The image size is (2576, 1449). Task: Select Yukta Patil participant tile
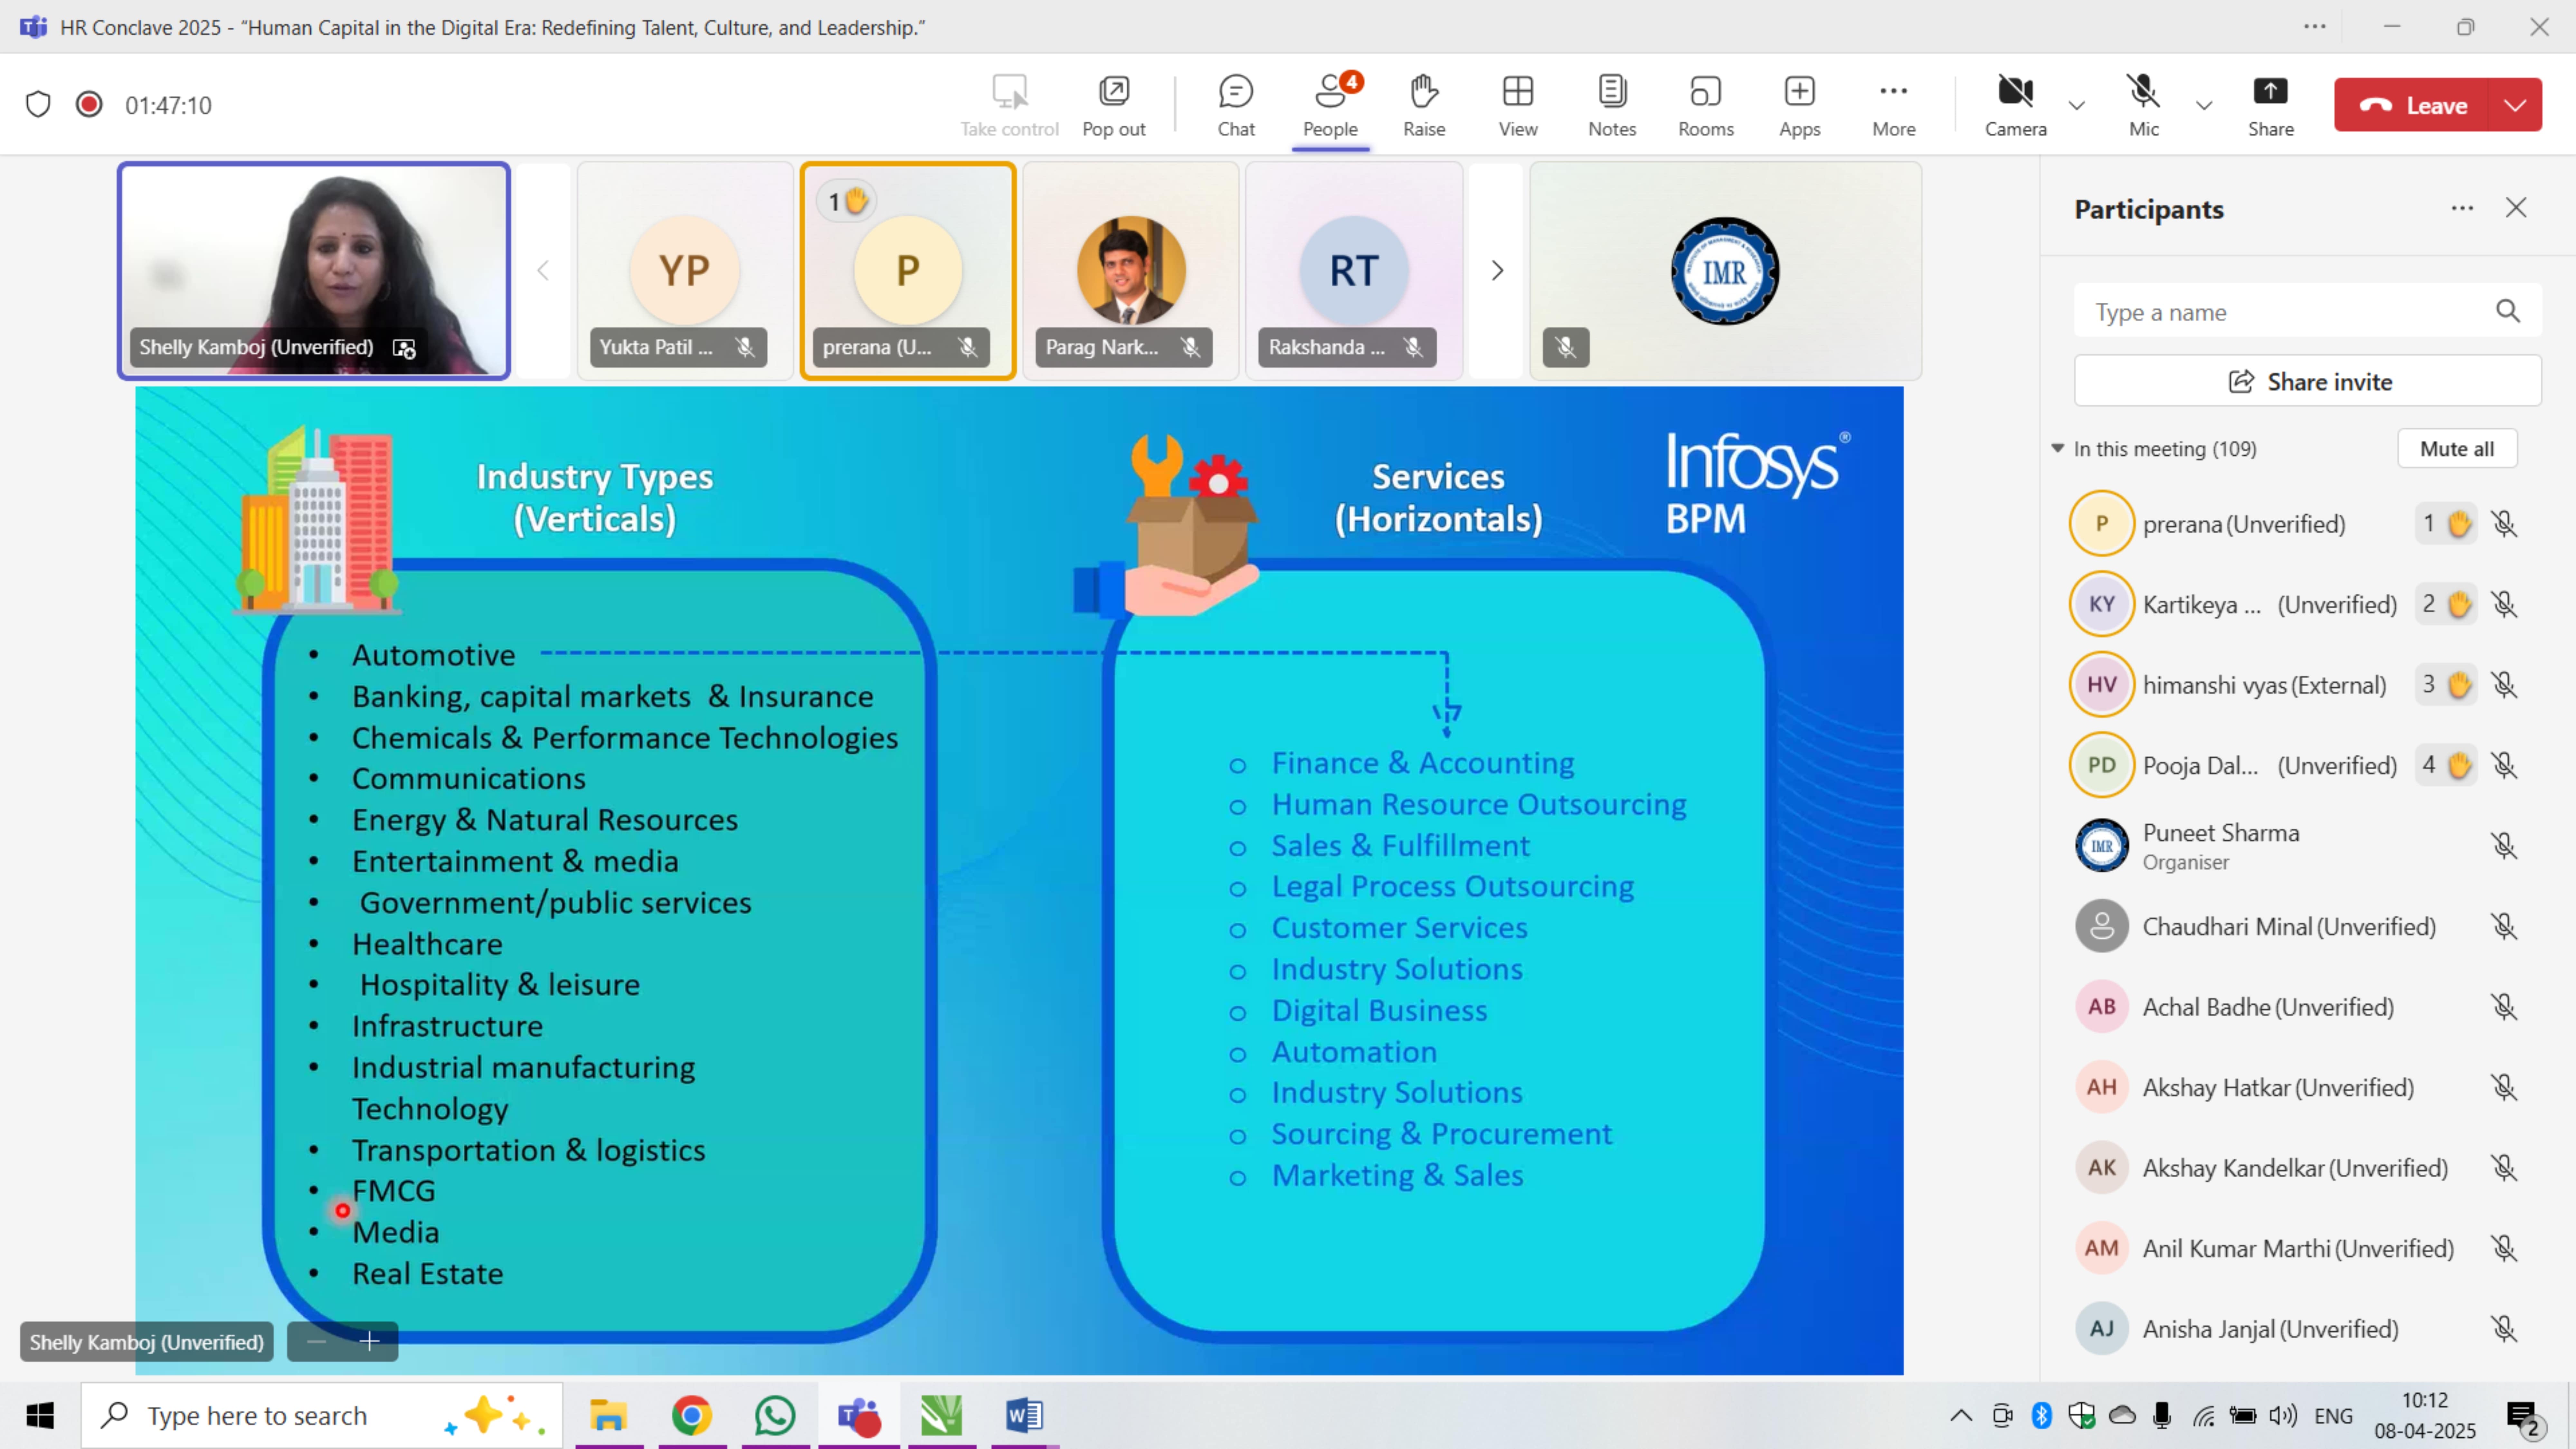pos(685,271)
